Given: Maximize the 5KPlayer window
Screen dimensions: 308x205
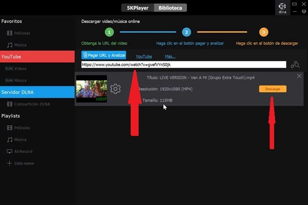Looking at the screenshot, I should (294, 4).
